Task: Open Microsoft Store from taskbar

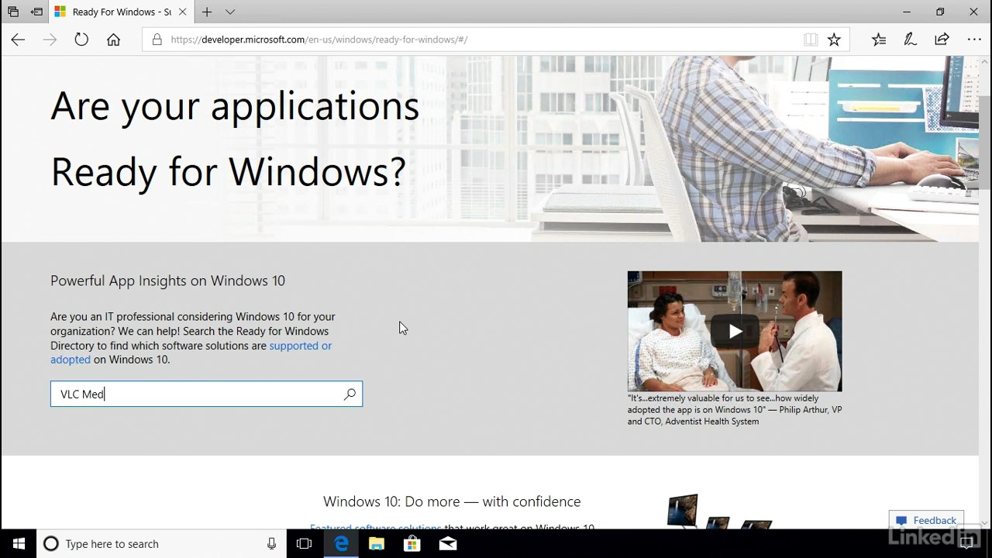Action: pos(412,544)
